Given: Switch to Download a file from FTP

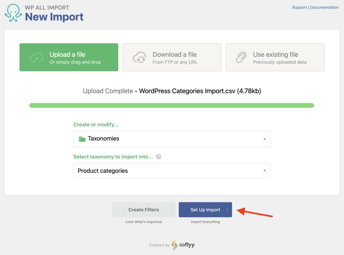Looking at the screenshot, I should pyautogui.click(x=172, y=57).
